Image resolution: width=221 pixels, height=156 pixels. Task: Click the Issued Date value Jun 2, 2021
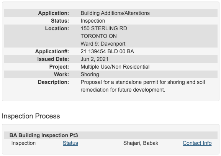(x=95, y=59)
